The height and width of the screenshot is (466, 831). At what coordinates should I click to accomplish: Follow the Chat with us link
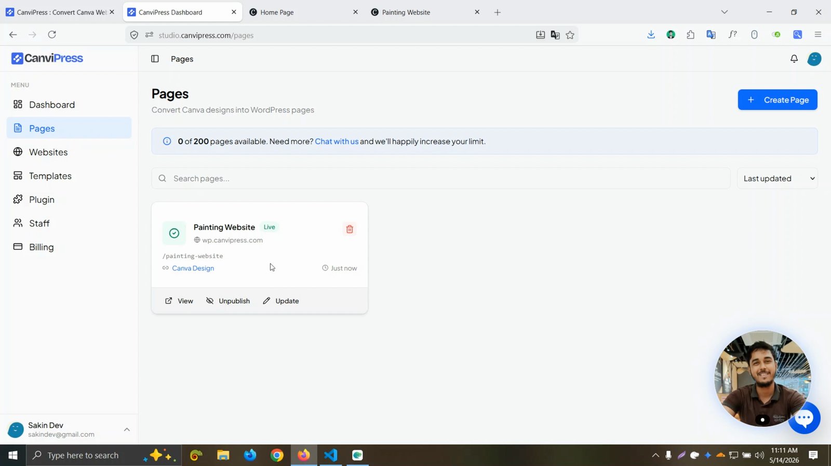337,142
